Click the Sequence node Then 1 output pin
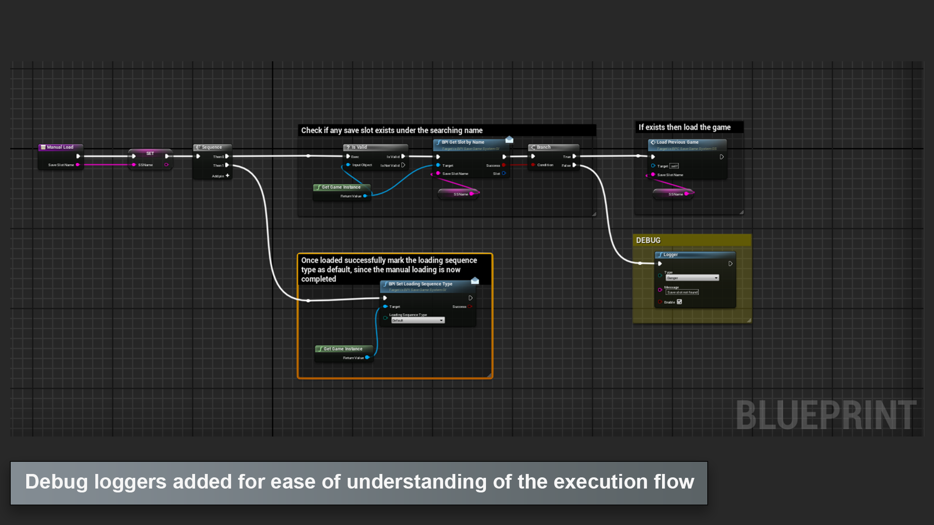 (x=227, y=165)
